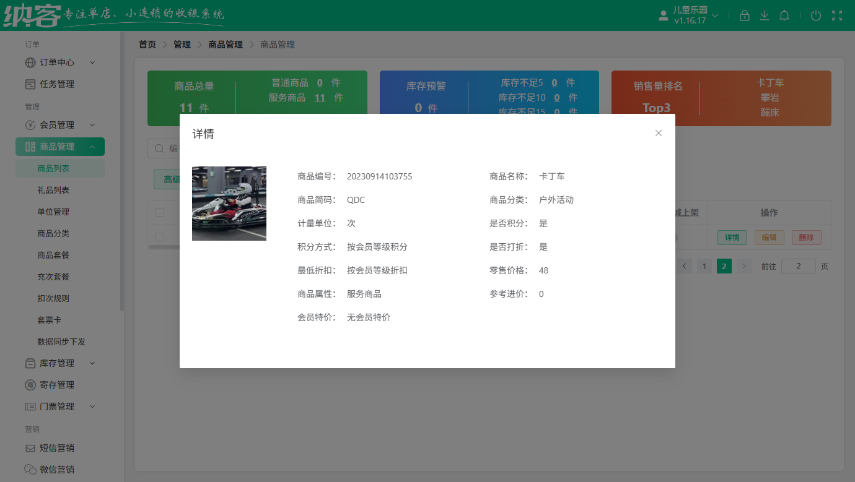This screenshot has height=482, width=855.
Task: Click the download icon in the top bar
Action: (765, 15)
